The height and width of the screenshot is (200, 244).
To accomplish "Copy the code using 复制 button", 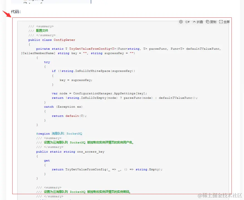I will pyautogui.click(x=211, y=22).
